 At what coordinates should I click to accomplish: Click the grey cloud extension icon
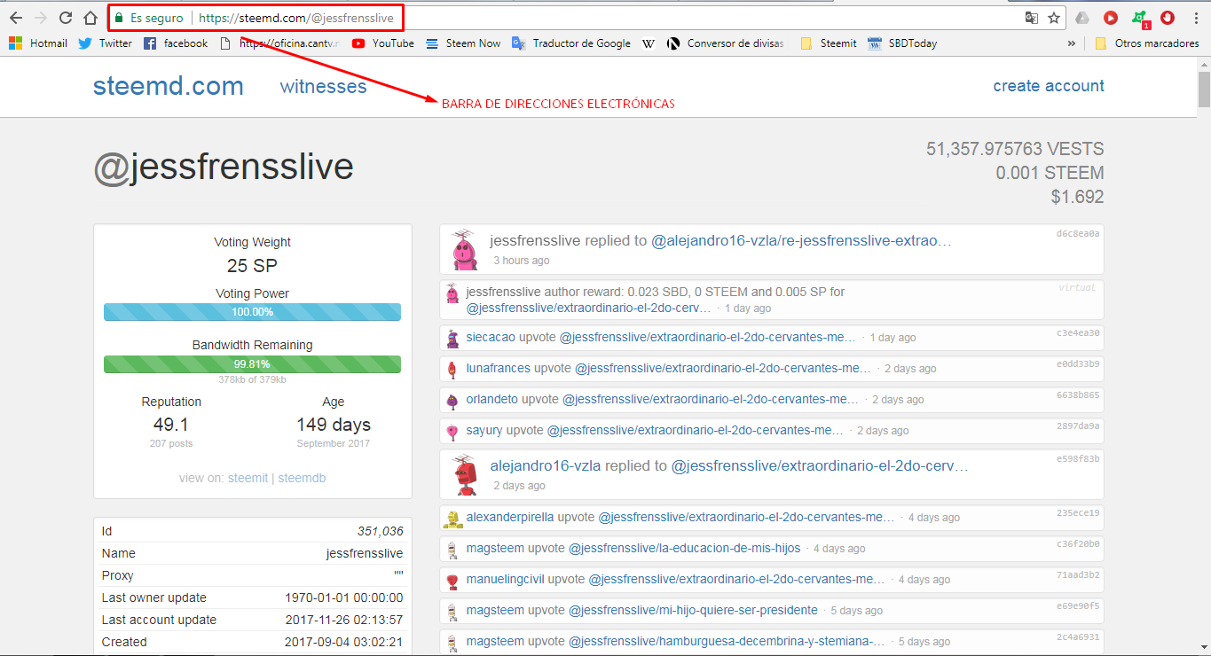(1082, 18)
